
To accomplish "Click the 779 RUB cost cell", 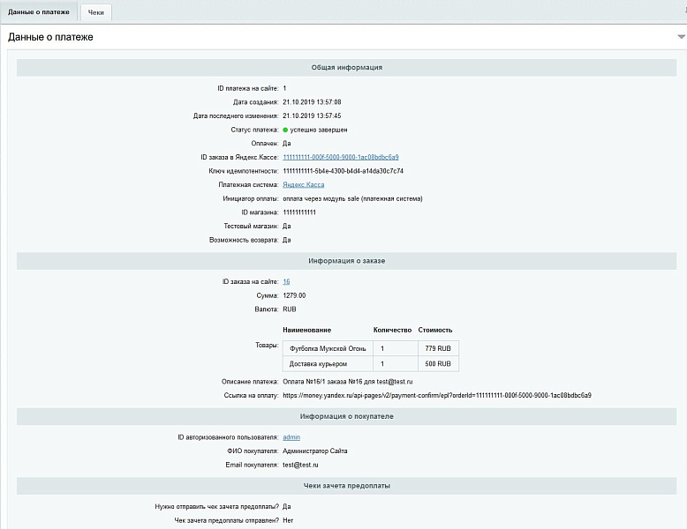I will (x=437, y=349).
